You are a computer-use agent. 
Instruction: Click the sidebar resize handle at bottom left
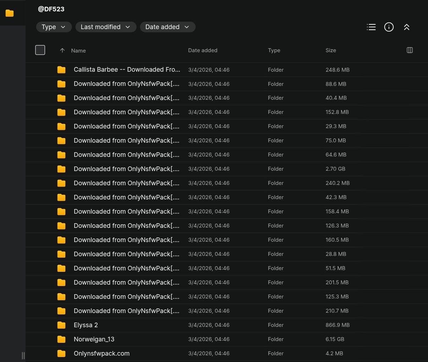coord(23,355)
